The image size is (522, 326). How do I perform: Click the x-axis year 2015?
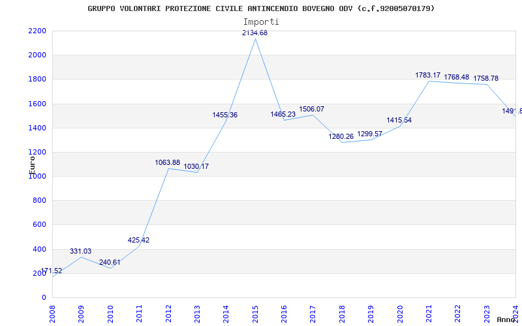pyautogui.click(x=255, y=314)
